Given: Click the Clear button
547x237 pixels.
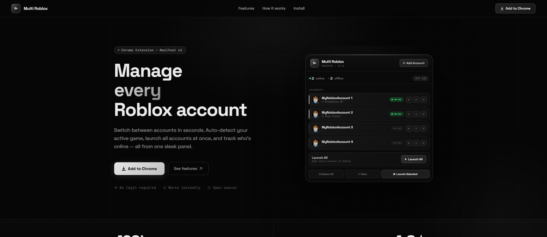Looking at the screenshot, I should tap(362, 174).
